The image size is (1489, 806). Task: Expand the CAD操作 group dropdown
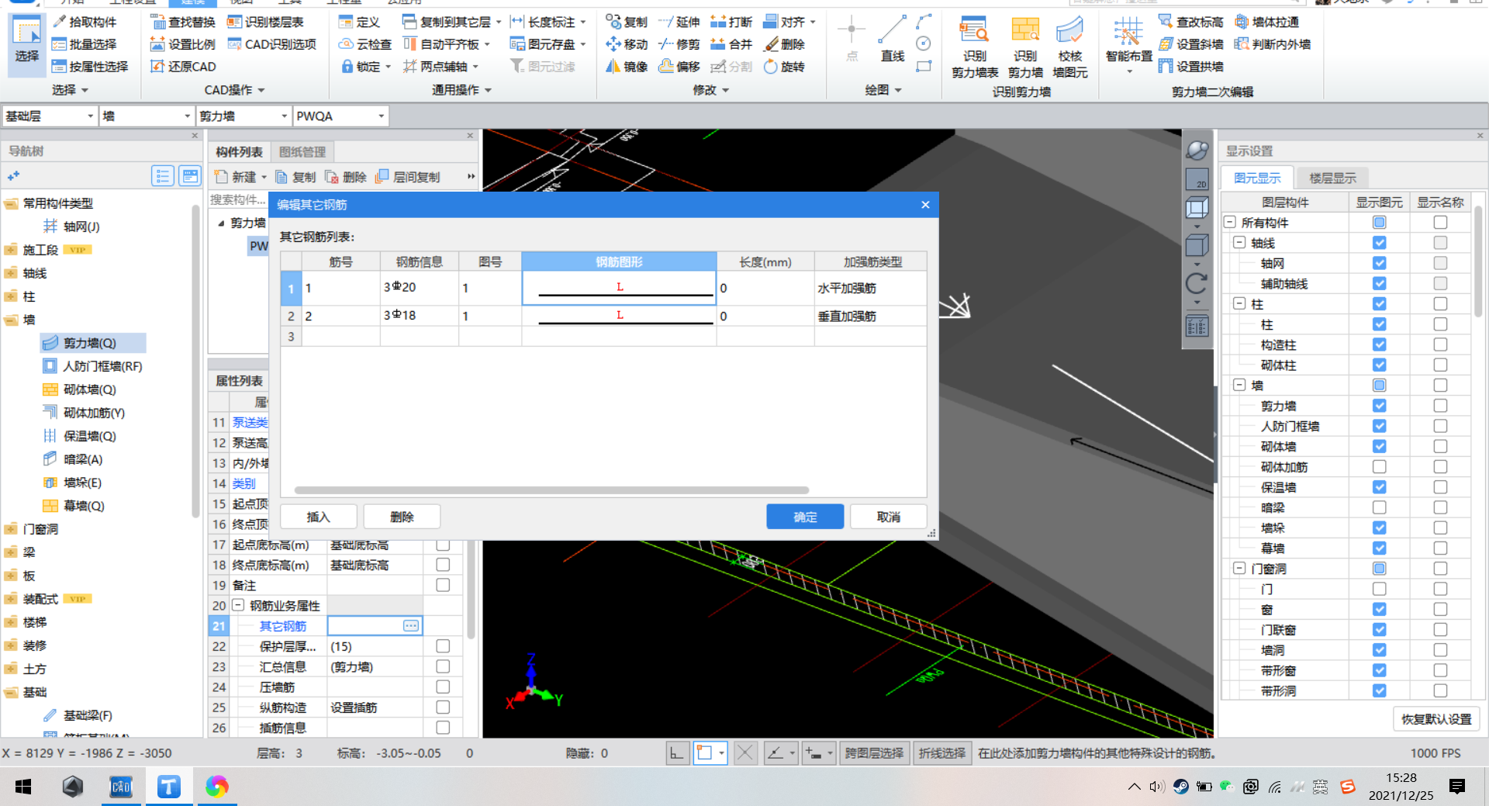(261, 90)
